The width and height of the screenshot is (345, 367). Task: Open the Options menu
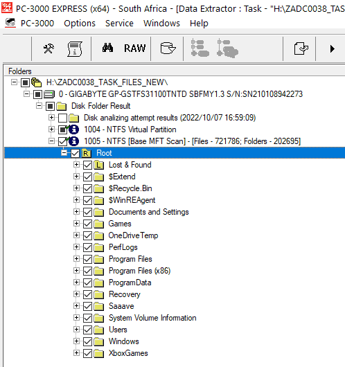80,23
